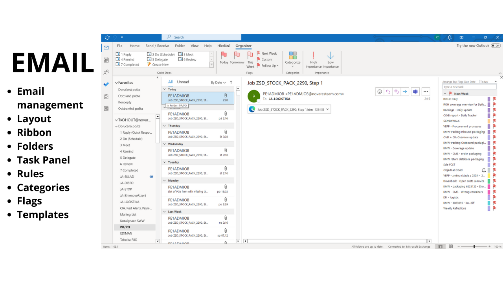Viewport: 503px width, 283px height.
Task: Open the More Apps grid icon
Action: click(106, 108)
